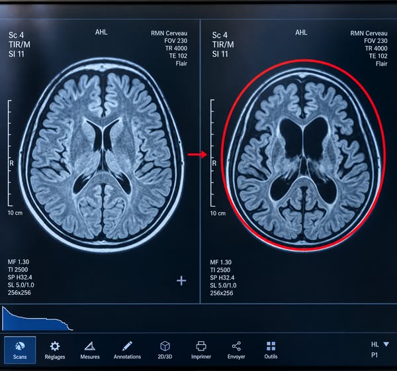Image resolution: width=397 pixels, height=371 pixels.
Task: Click 'SI 11' in left pane
Action: [16, 54]
